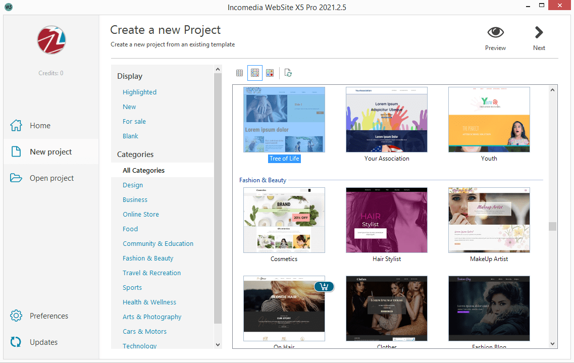Switch to large thumbnails view

click(270, 73)
